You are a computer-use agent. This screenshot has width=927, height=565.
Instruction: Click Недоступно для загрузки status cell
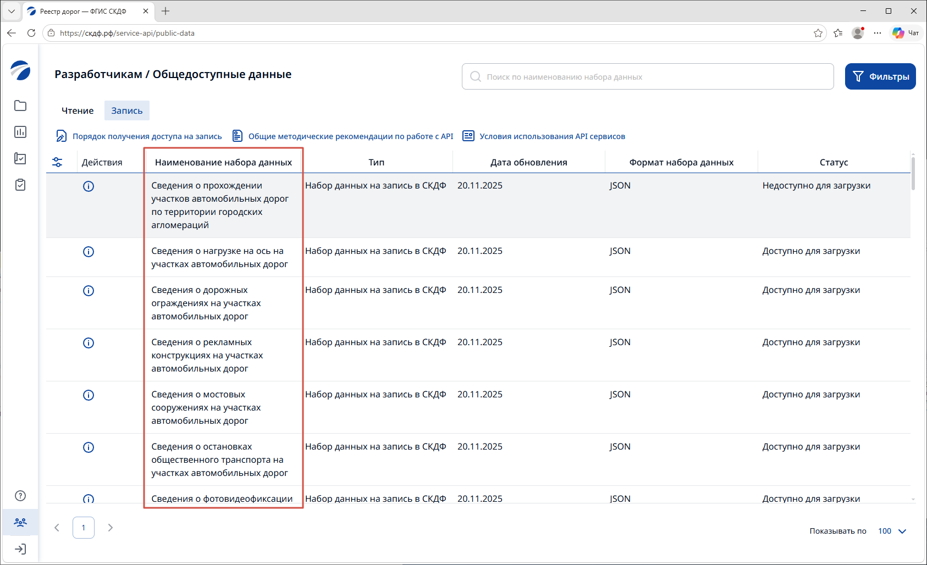(x=816, y=185)
